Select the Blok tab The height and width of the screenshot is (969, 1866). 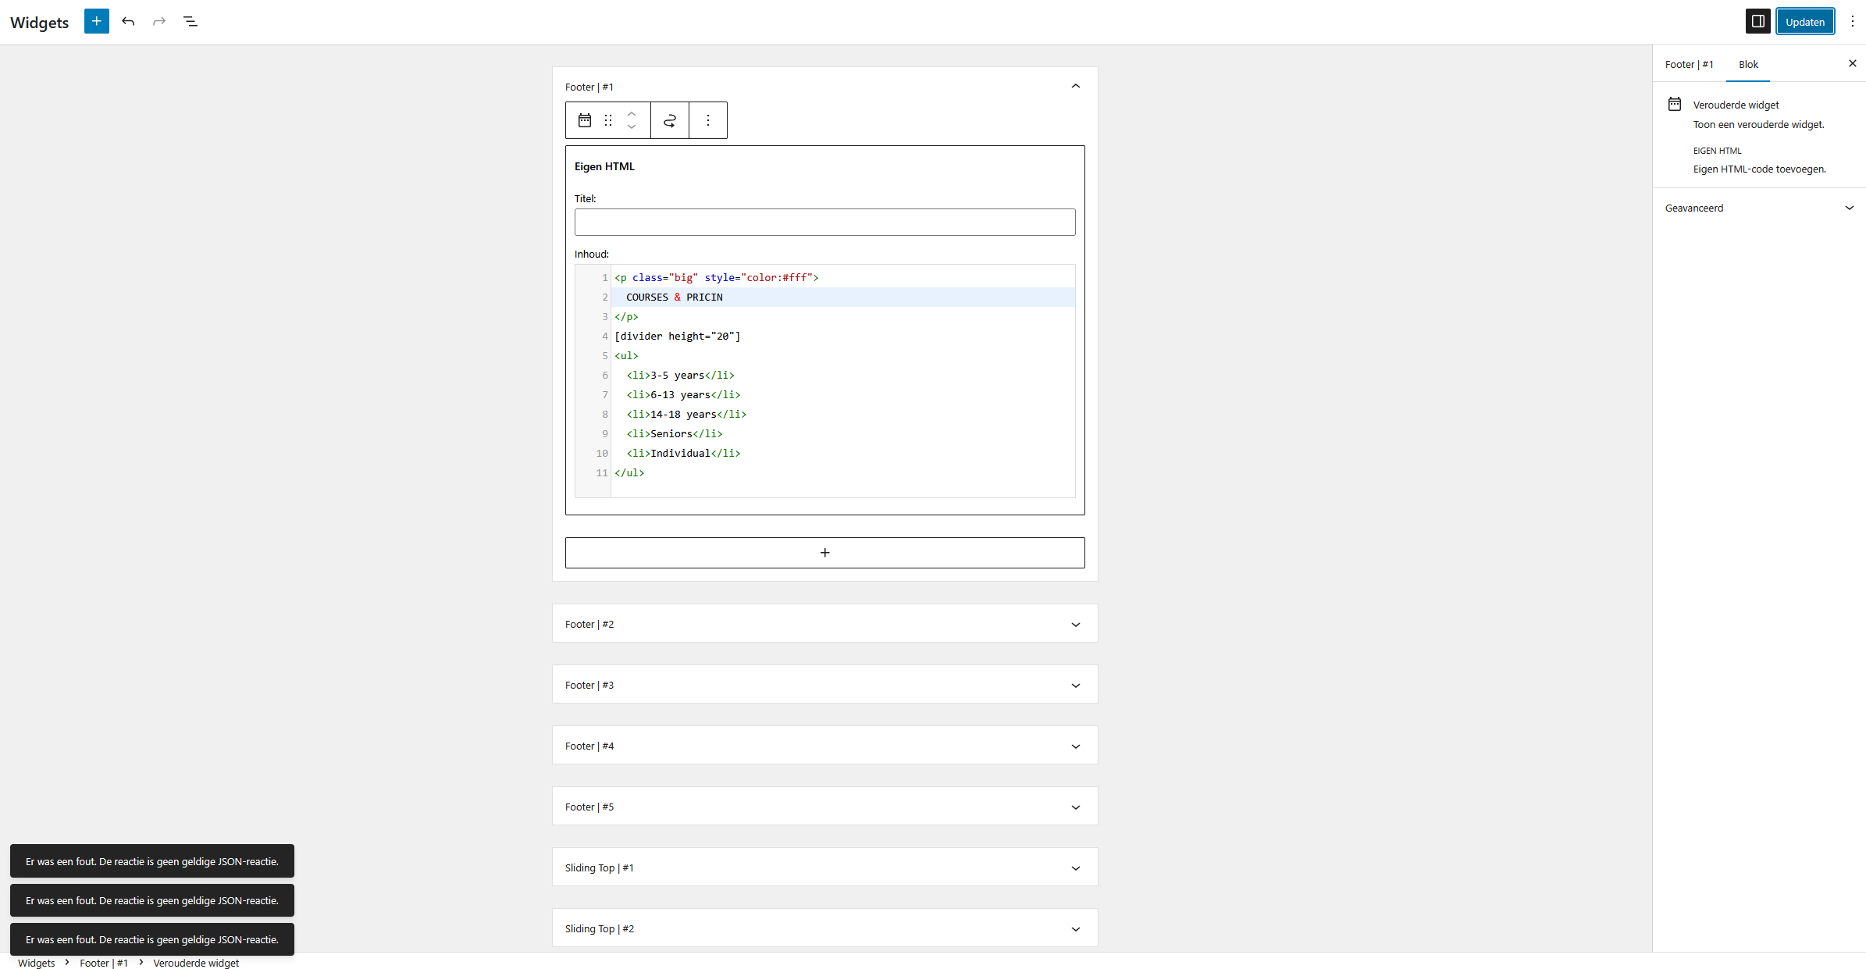click(x=1748, y=64)
